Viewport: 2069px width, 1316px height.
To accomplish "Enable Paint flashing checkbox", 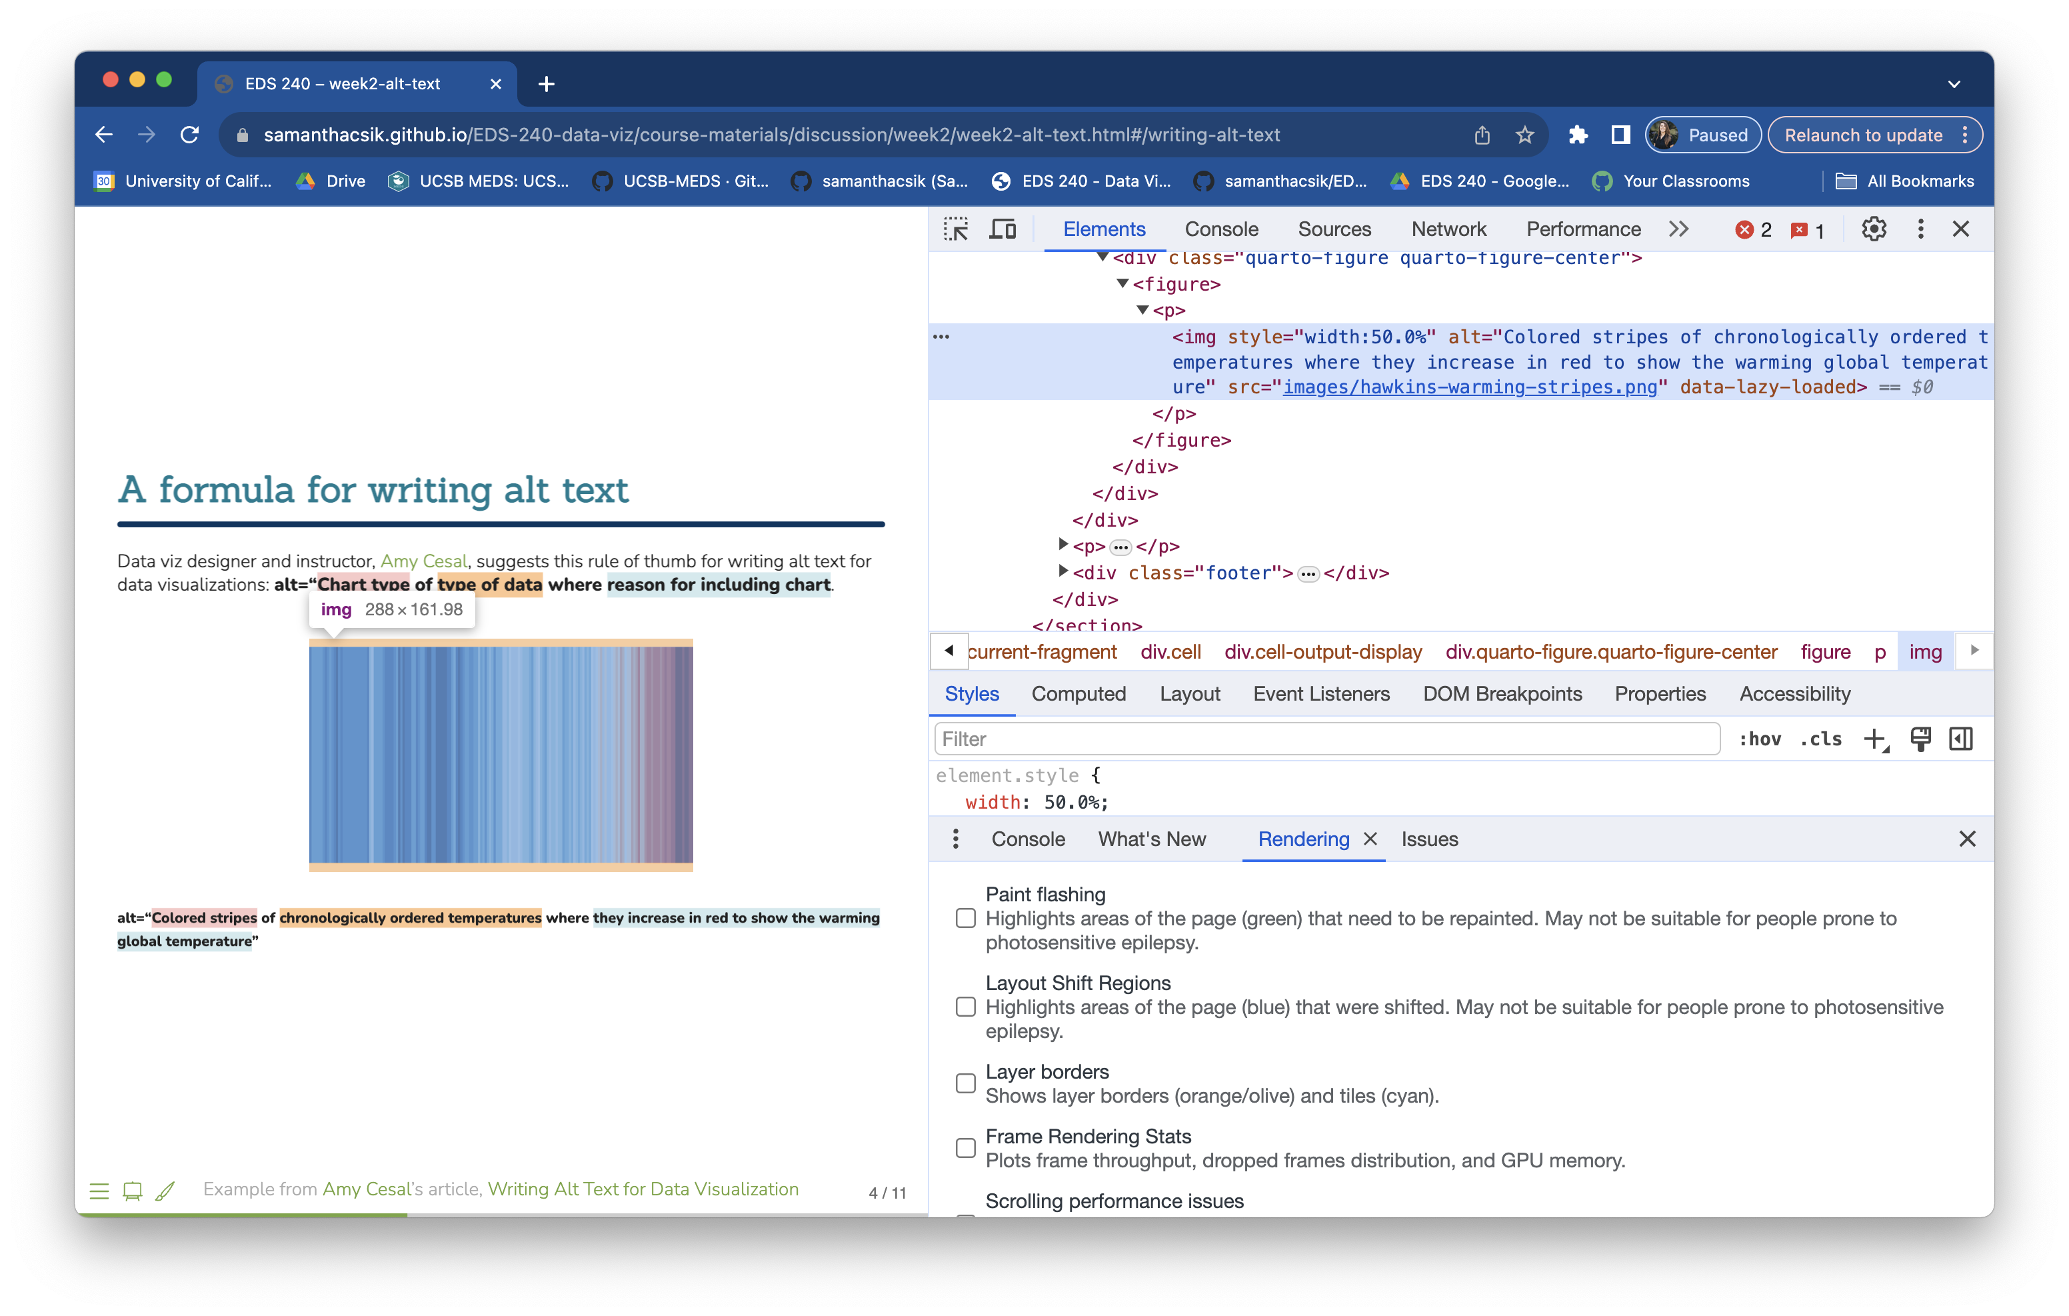I will (x=966, y=918).
